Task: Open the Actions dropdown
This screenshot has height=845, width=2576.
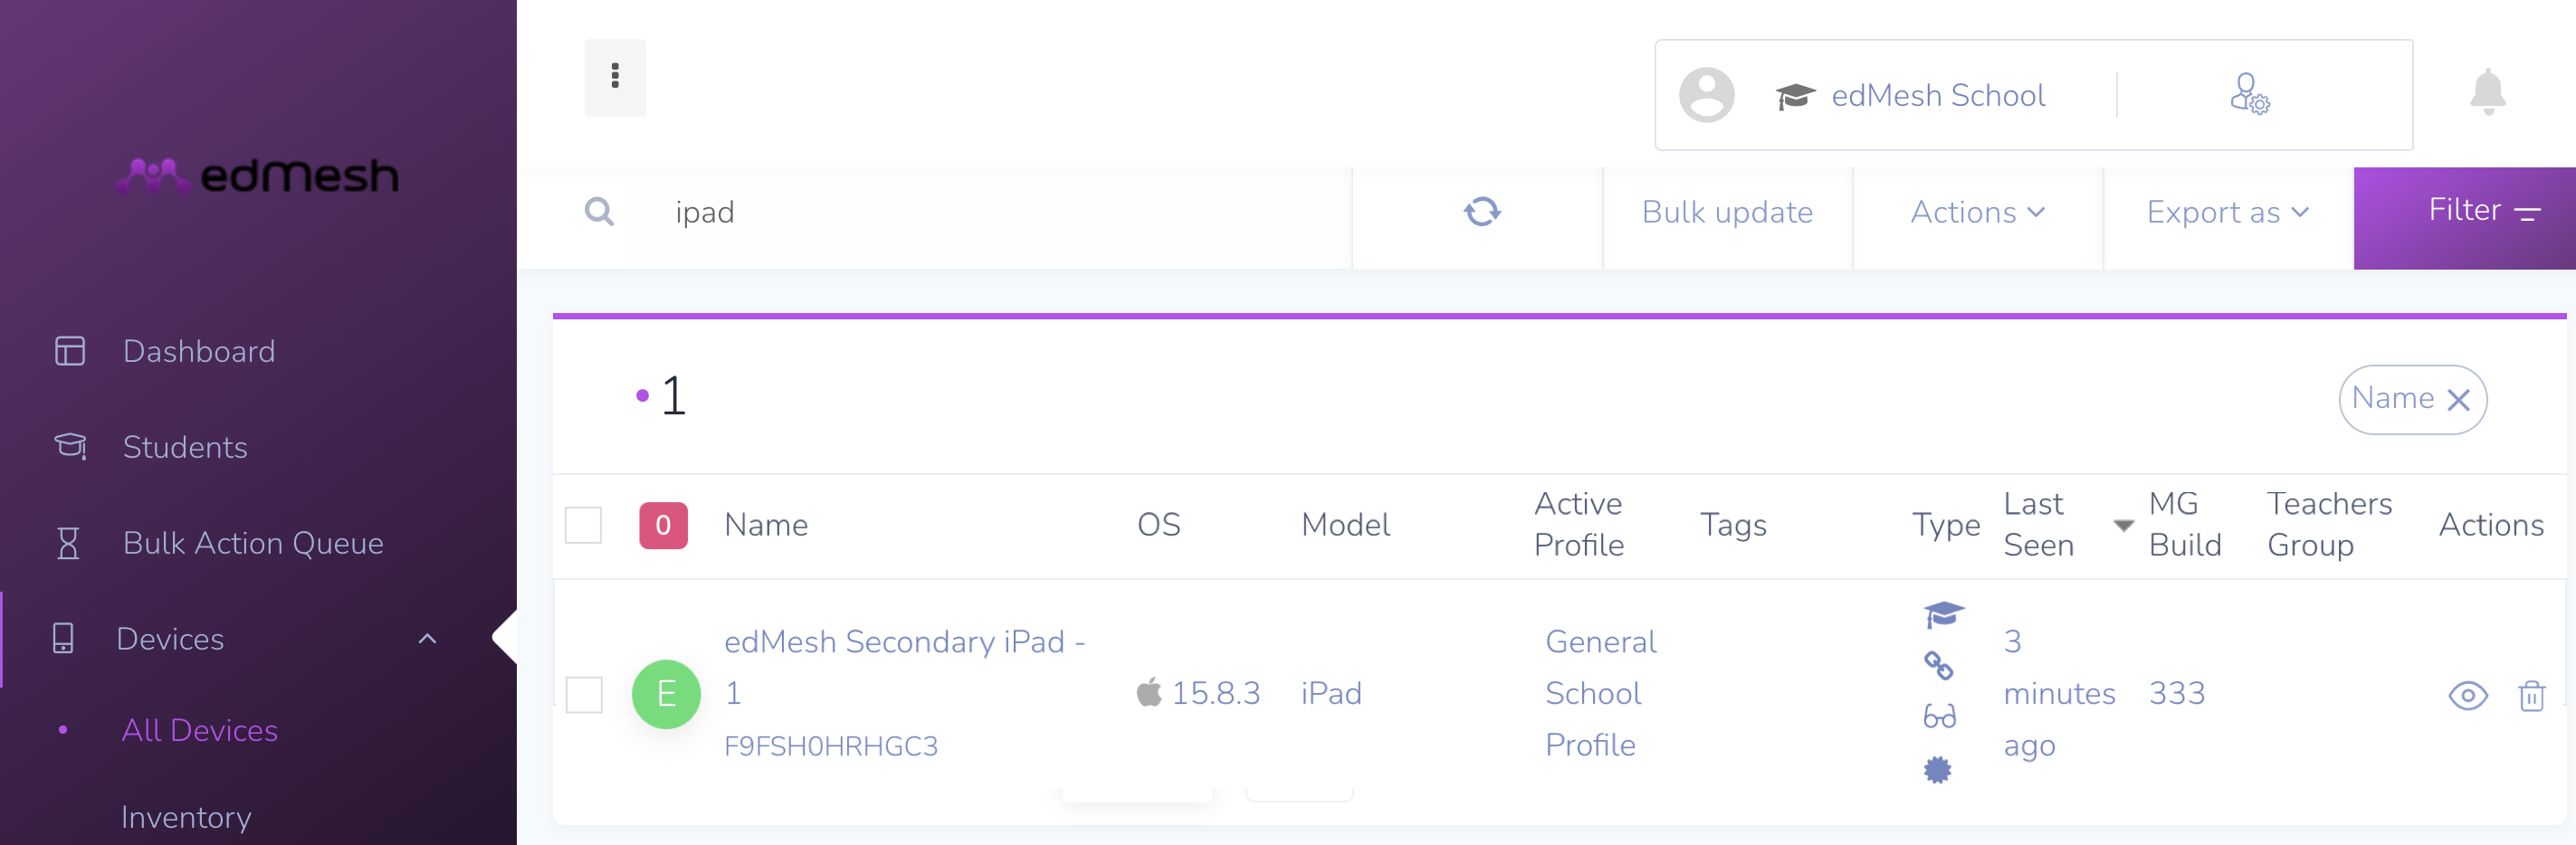Action: click(x=1977, y=212)
